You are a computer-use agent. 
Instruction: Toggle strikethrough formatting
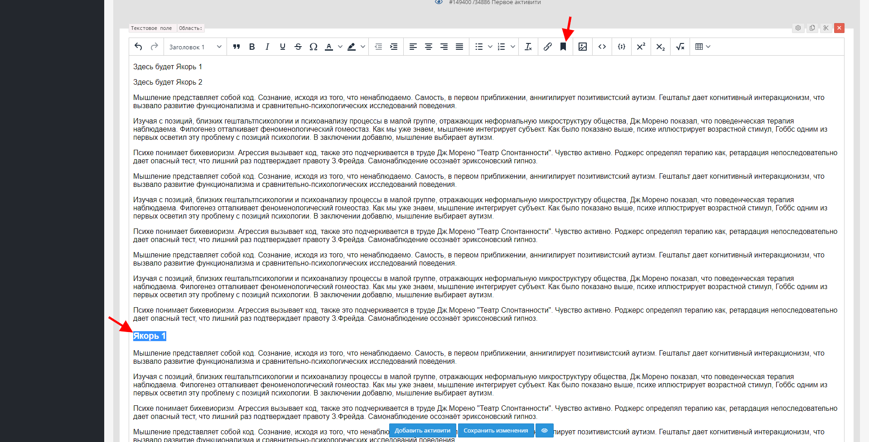point(298,47)
